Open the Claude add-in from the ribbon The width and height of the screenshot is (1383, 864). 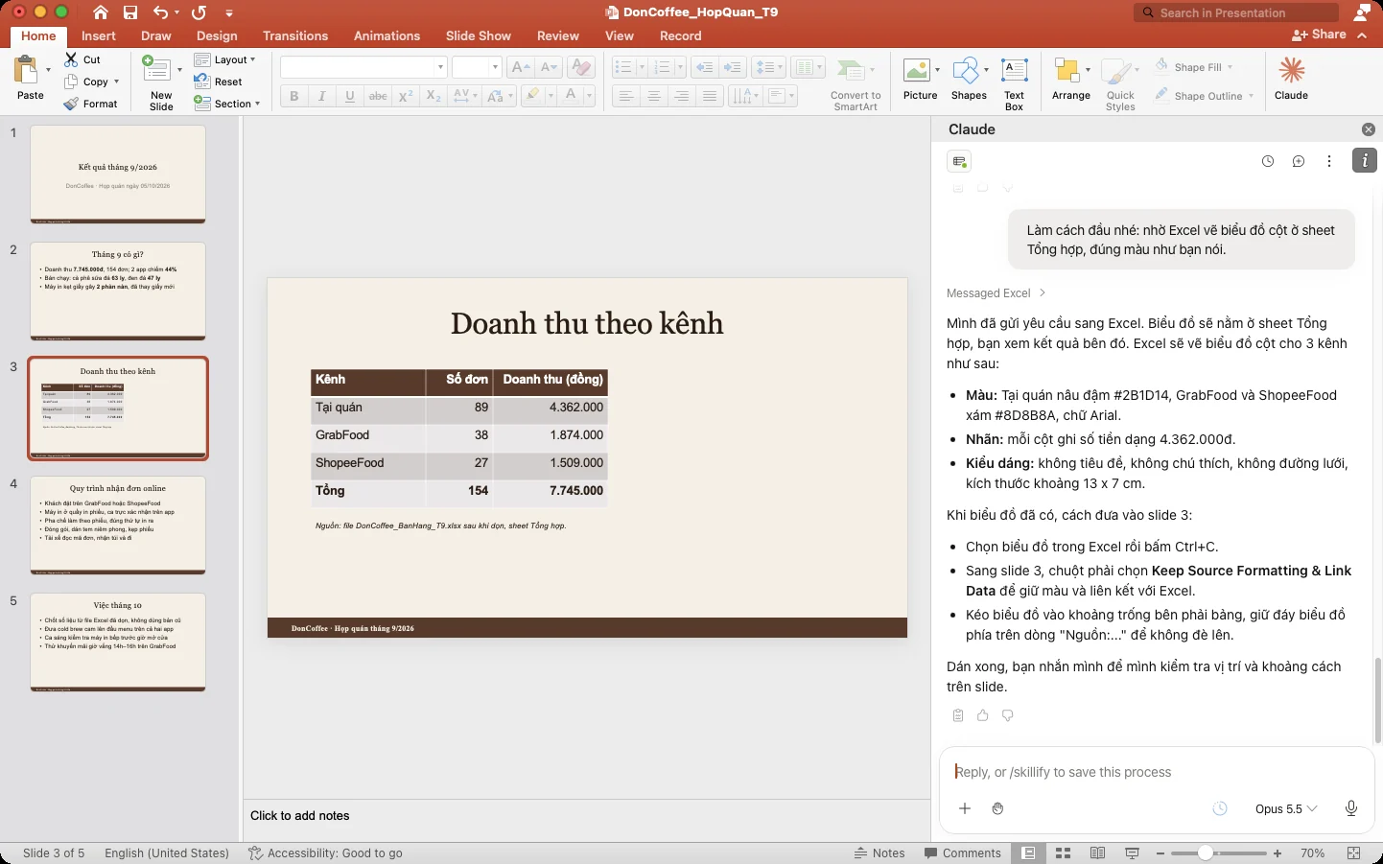point(1291,78)
